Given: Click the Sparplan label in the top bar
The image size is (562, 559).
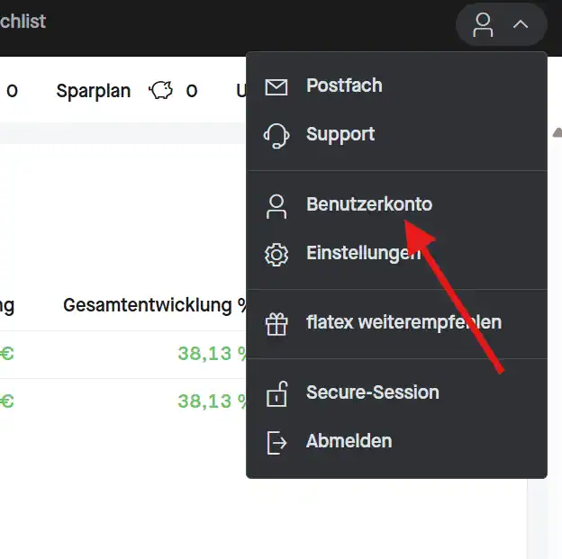Looking at the screenshot, I should (x=93, y=91).
